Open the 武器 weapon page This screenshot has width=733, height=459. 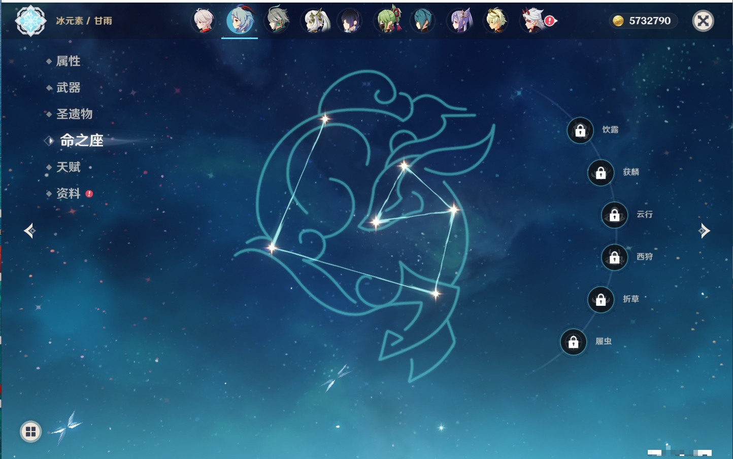coord(68,88)
